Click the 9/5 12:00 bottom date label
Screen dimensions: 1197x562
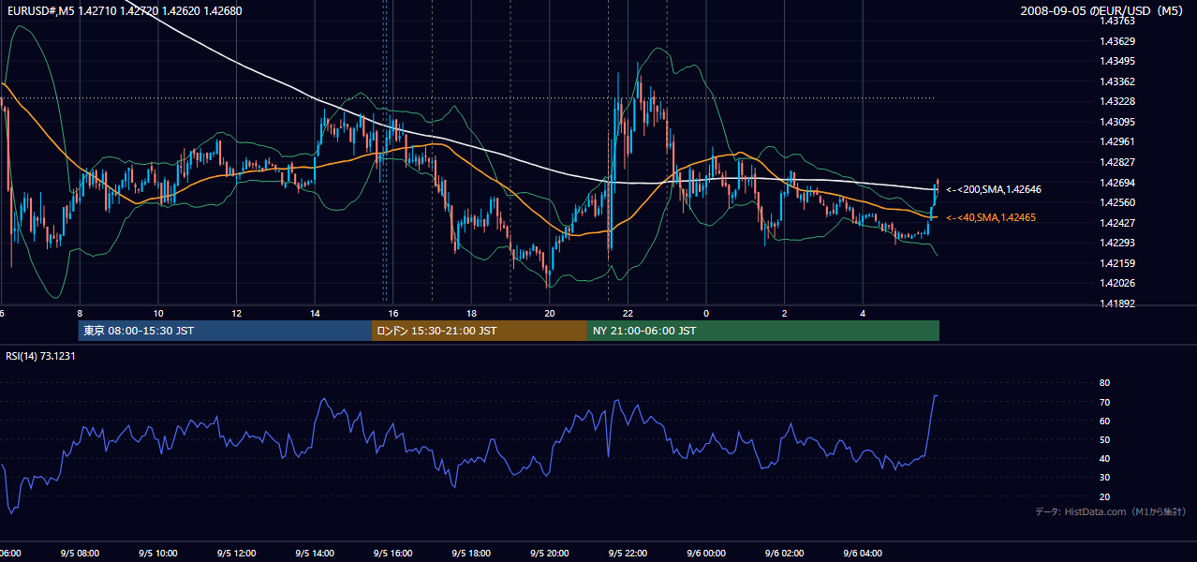click(236, 554)
